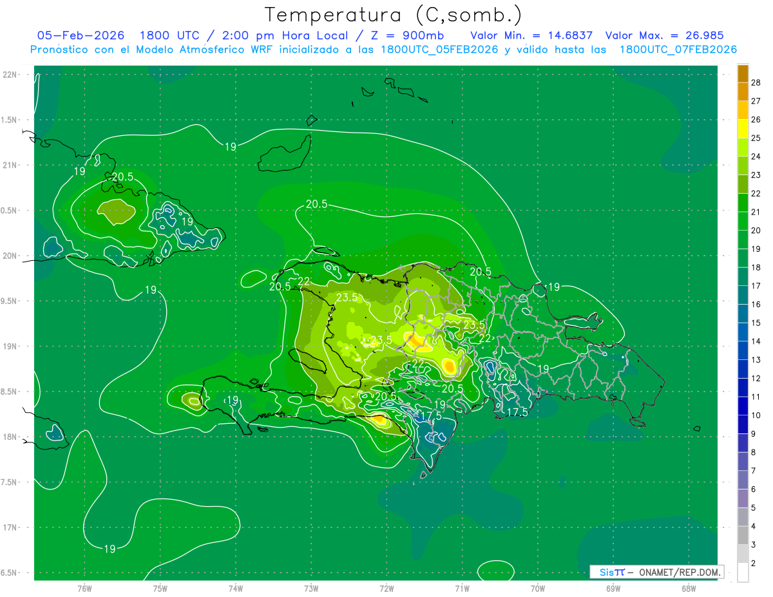The image size is (773, 597).
Task: Click the white swatch at the color bar bottom
Action: [x=743, y=573]
